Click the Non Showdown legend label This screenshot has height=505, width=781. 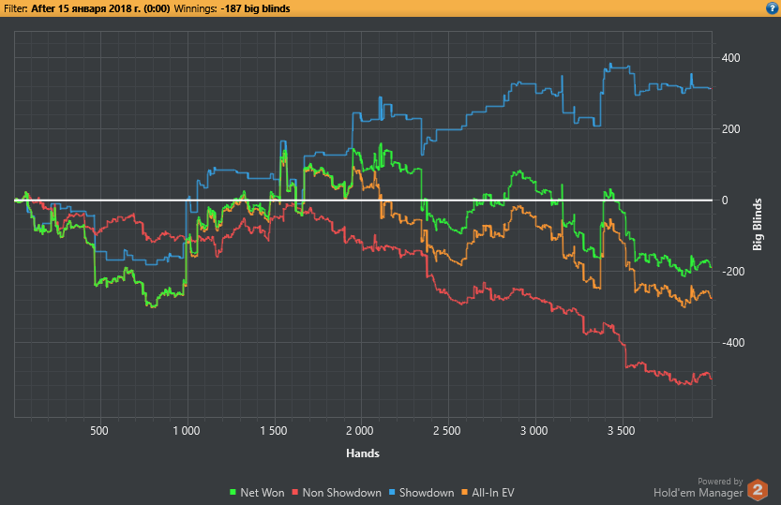pos(341,493)
